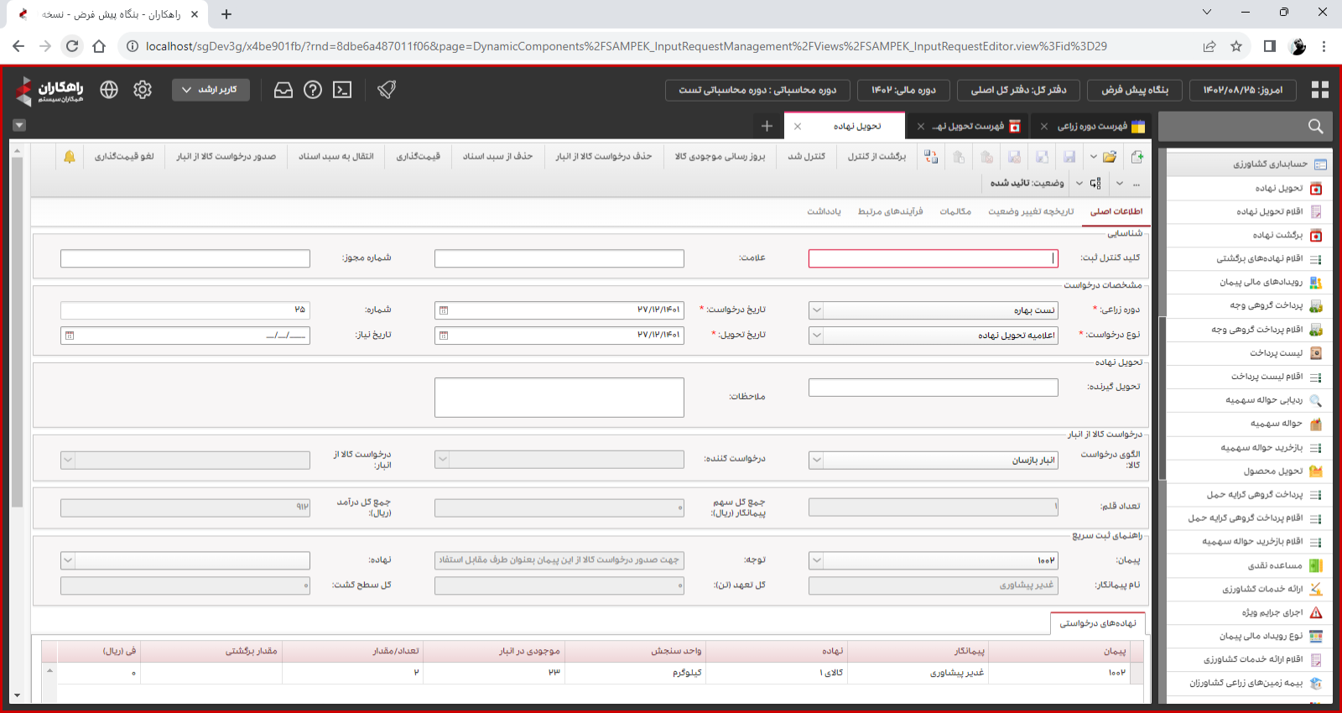Show more toolbar options via the ellipsis
Image resolution: width=1342 pixels, height=713 pixels.
[x=1137, y=183]
